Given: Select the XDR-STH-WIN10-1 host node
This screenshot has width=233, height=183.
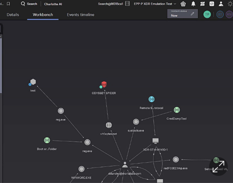Looking at the screenshot, I should coord(155,141).
